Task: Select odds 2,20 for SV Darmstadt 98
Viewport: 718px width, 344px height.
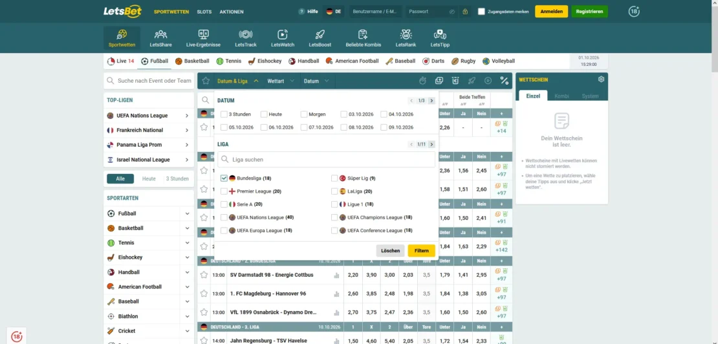Action: pos(353,275)
